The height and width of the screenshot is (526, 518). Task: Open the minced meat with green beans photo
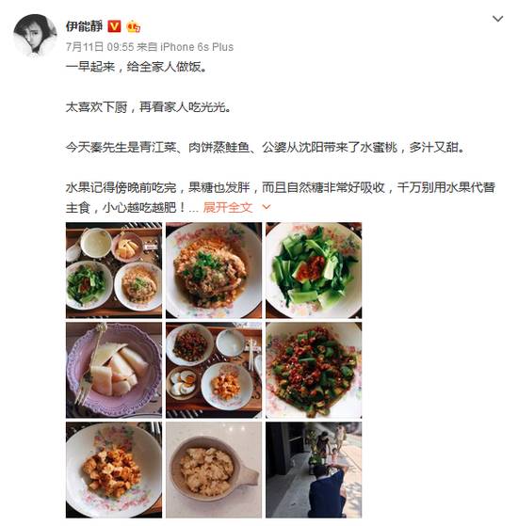pos(314,371)
